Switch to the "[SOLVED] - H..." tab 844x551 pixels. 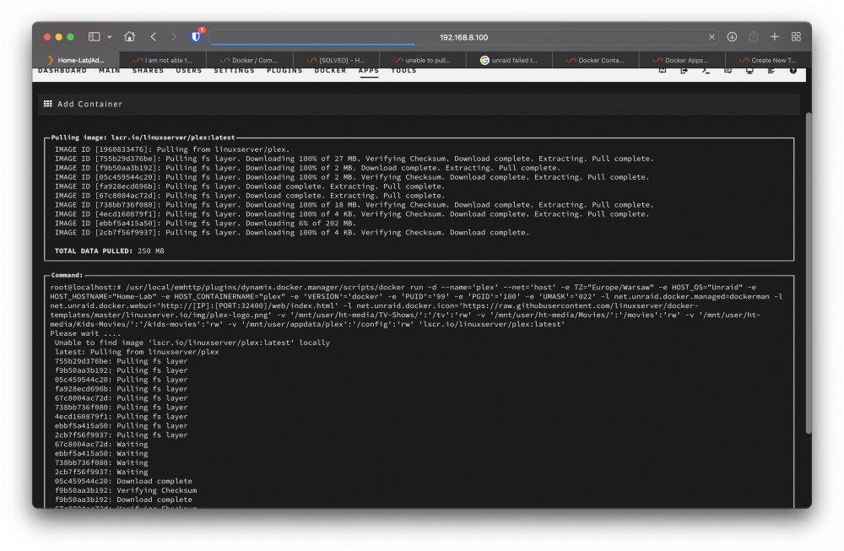tap(337, 60)
